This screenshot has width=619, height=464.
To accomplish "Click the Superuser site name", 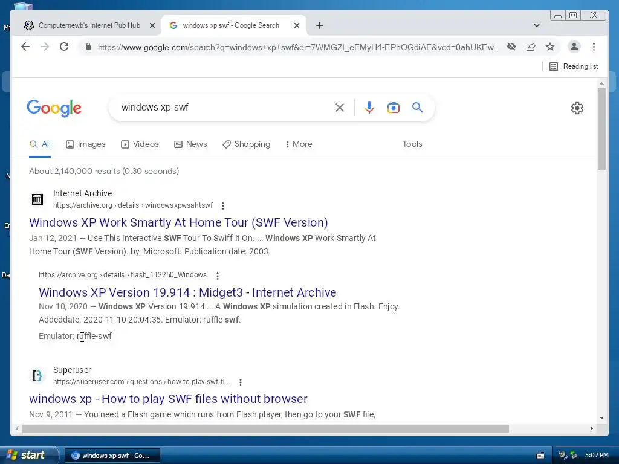I will point(72,370).
